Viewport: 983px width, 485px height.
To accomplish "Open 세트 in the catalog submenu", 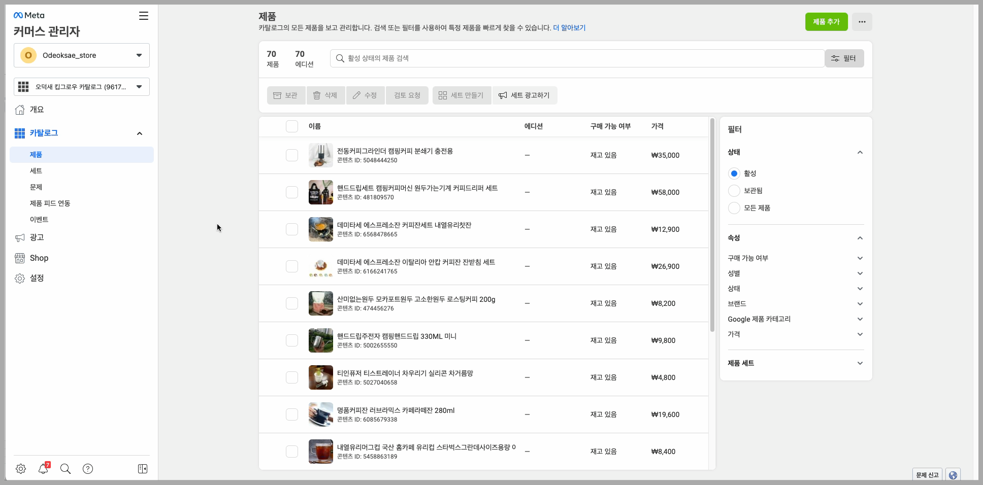I will 36,171.
